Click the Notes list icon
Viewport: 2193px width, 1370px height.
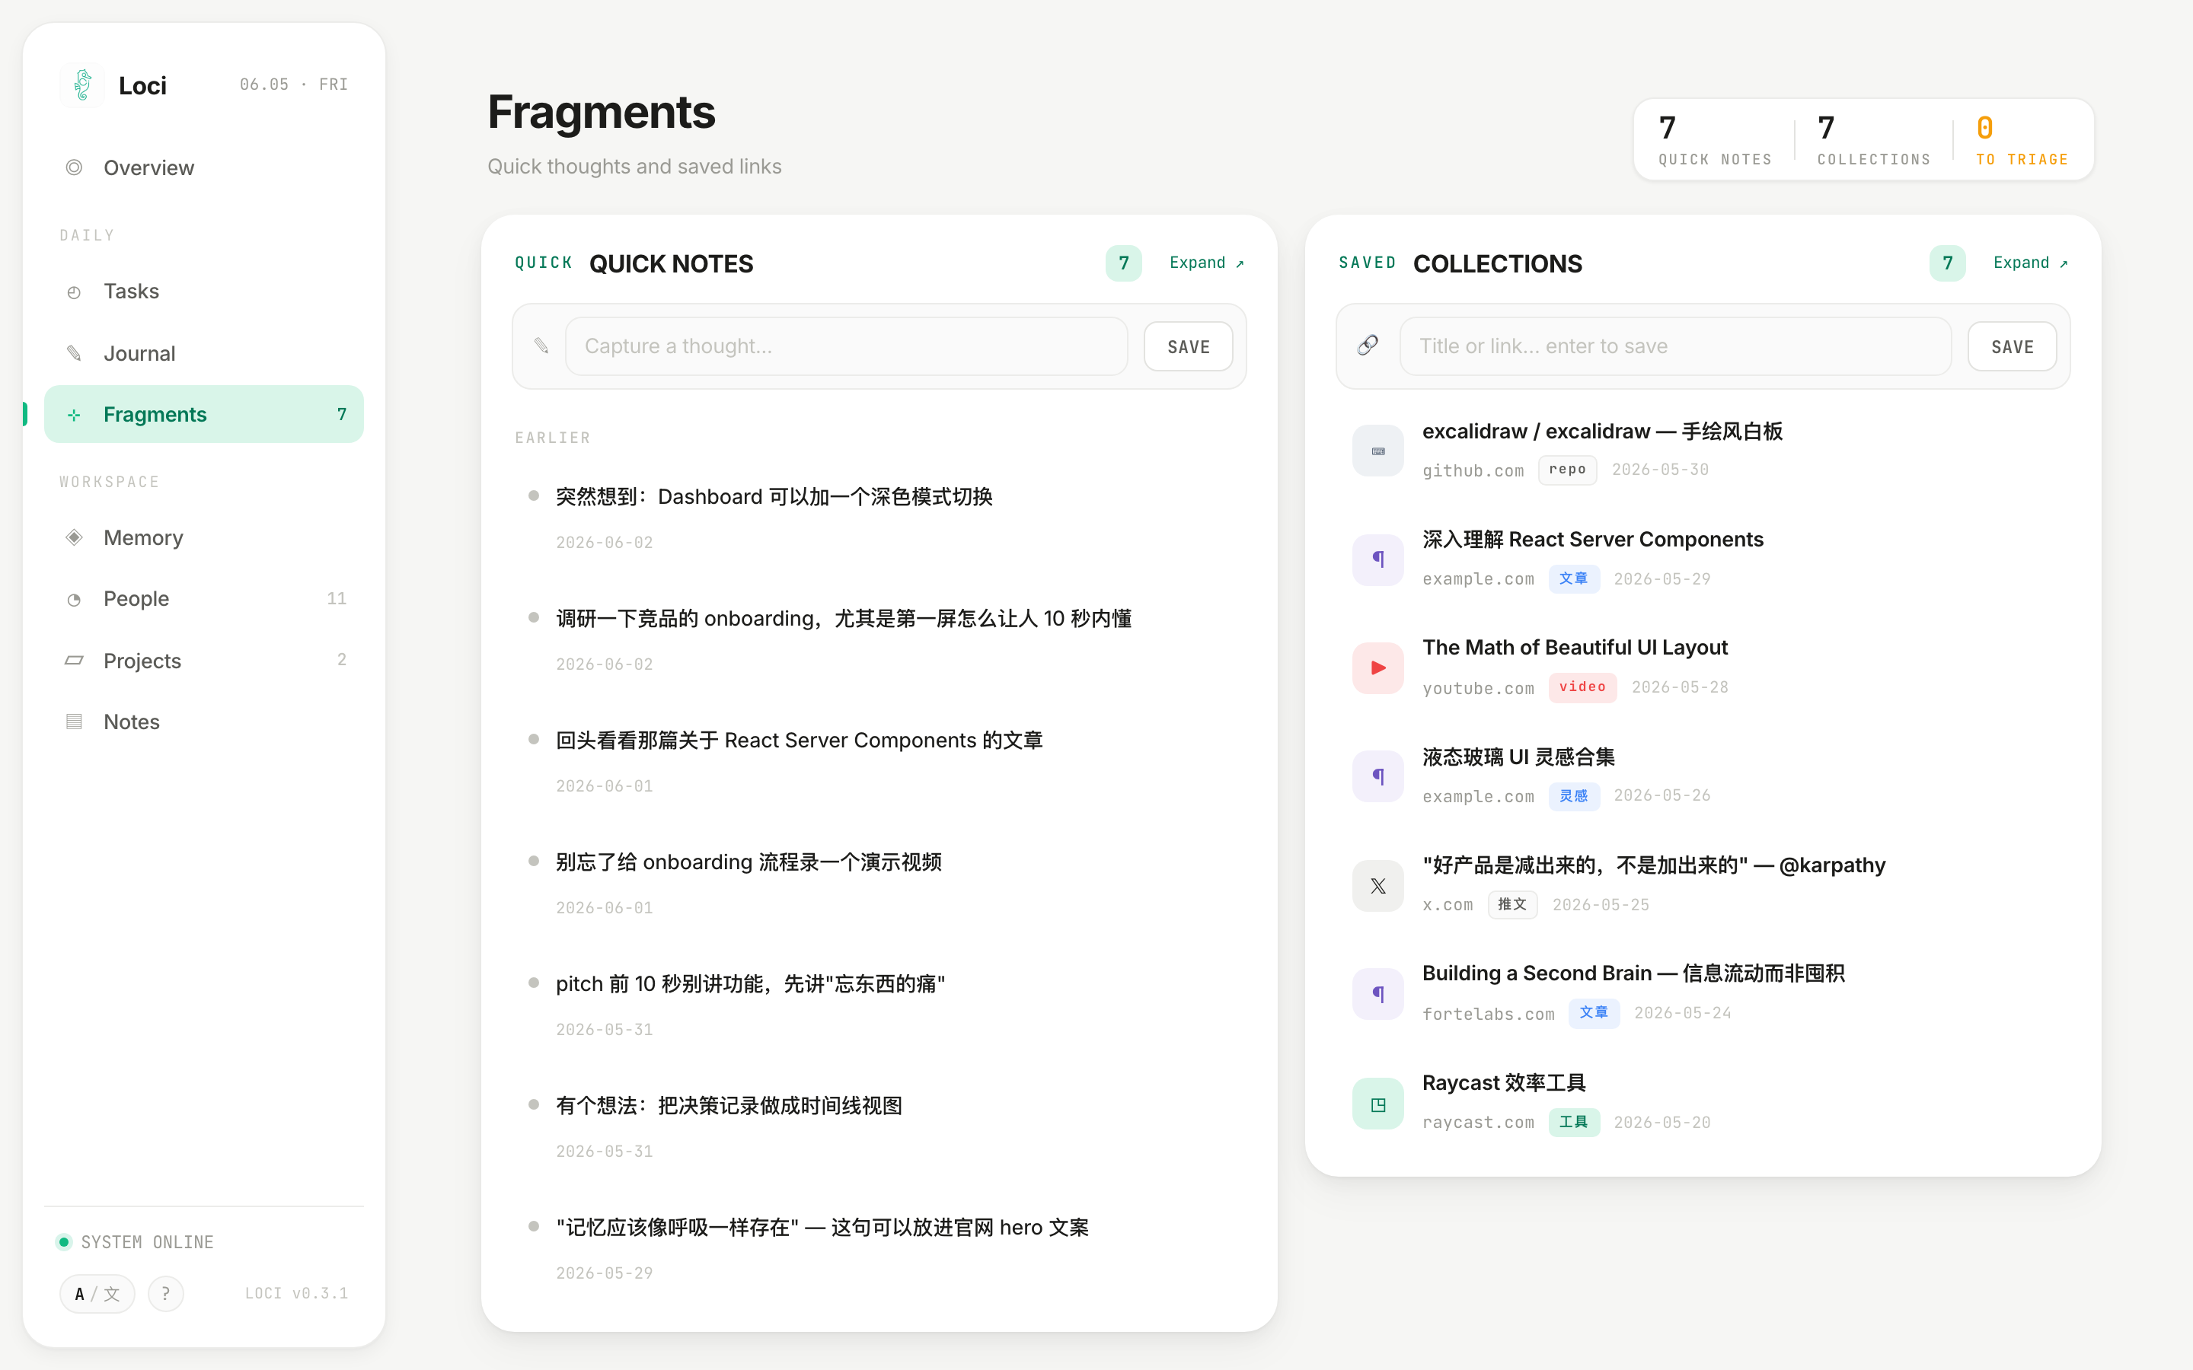pos(75,722)
